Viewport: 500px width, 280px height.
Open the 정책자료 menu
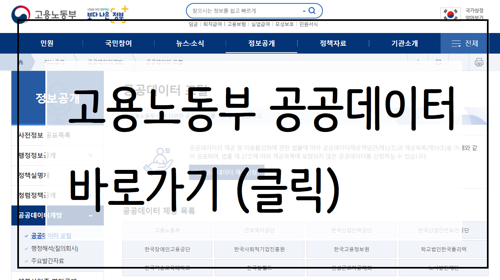pyautogui.click(x=333, y=43)
